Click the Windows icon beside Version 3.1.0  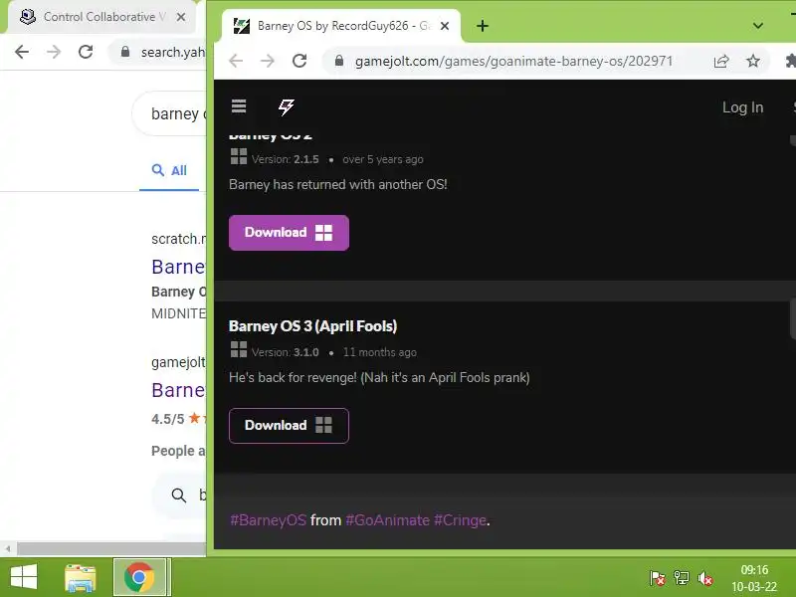pos(239,349)
